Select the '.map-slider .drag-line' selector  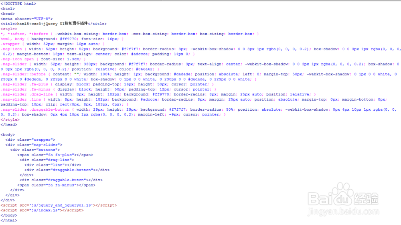pyautogui.click(x=26, y=94)
